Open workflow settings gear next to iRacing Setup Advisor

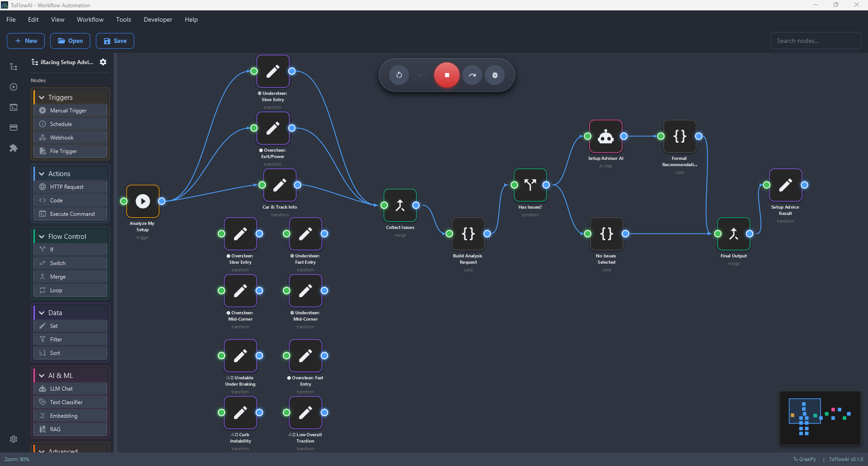pyautogui.click(x=103, y=62)
